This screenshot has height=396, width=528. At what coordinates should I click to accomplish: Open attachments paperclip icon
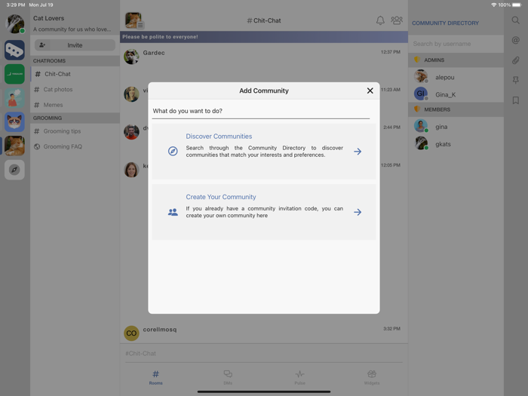pos(516,60)
